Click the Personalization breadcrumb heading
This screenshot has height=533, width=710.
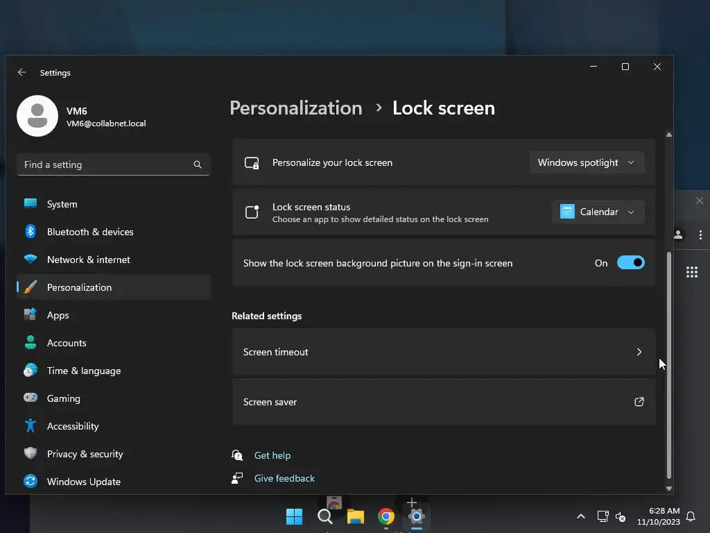point(295,108)
